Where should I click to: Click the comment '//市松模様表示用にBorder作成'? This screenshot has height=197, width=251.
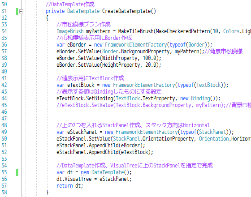tap(94, 38)
